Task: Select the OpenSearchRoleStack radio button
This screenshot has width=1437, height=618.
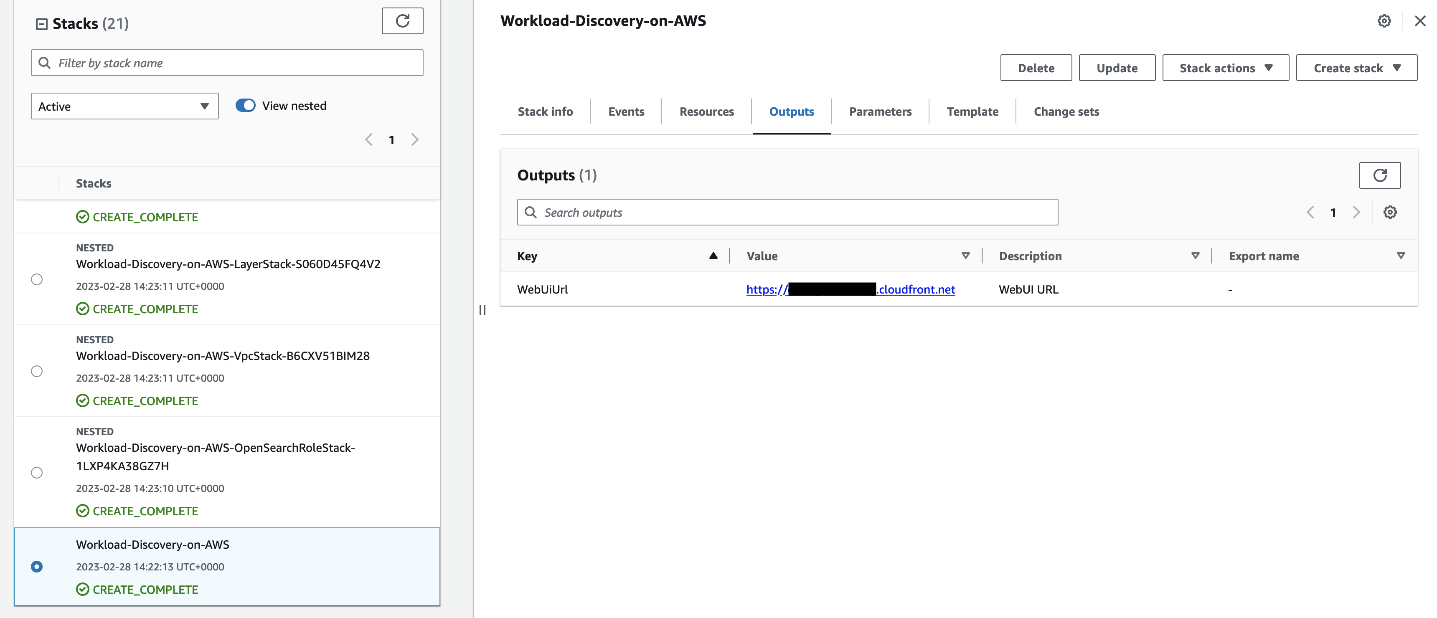Action: [37, 473]
